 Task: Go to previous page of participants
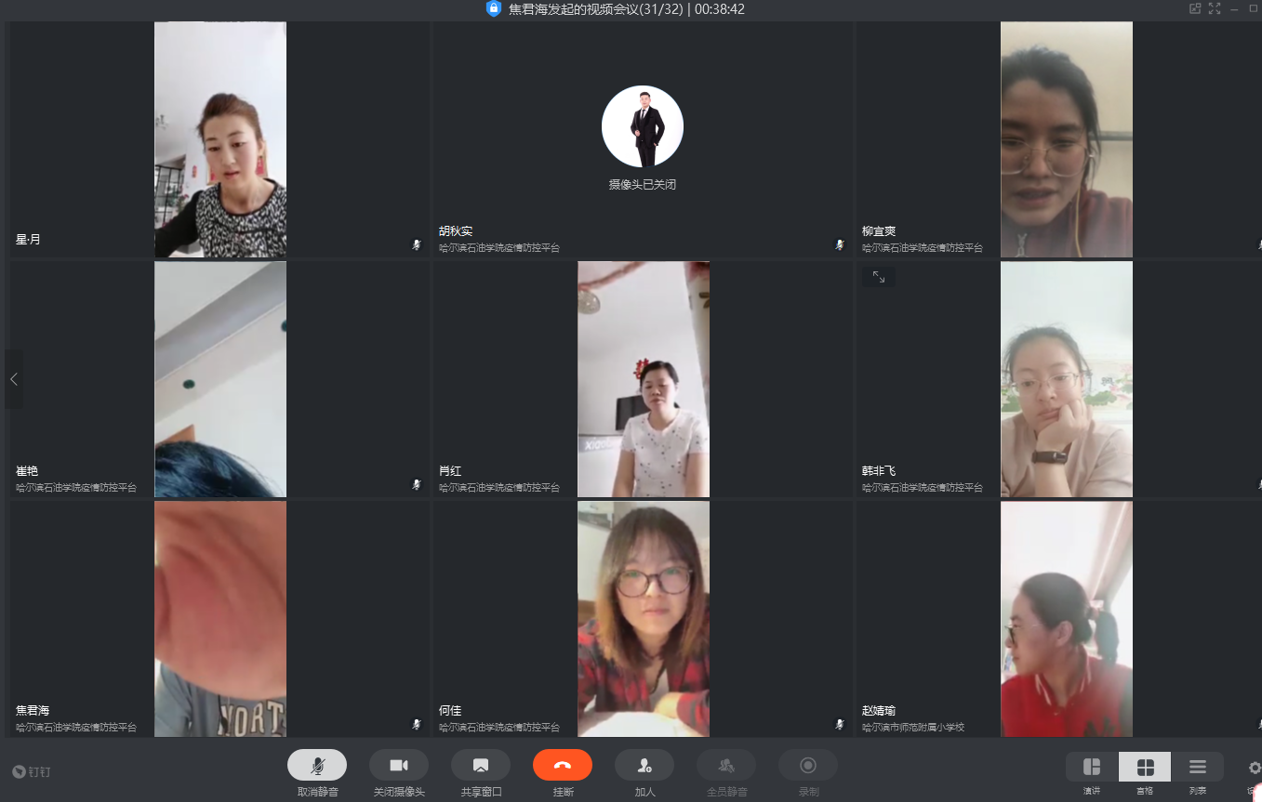pos(14,379)
